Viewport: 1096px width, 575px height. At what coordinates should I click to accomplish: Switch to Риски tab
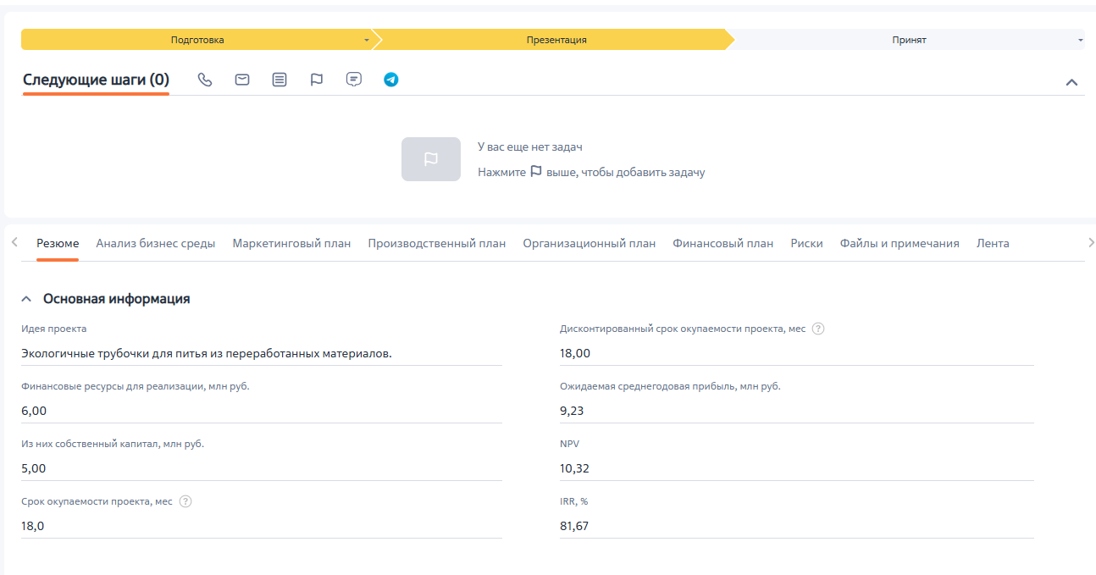pos(807,243)
